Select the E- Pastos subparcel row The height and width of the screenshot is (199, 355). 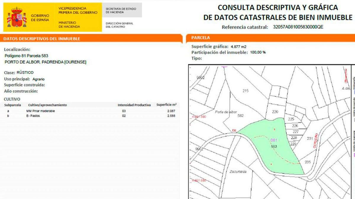point(33,116)
